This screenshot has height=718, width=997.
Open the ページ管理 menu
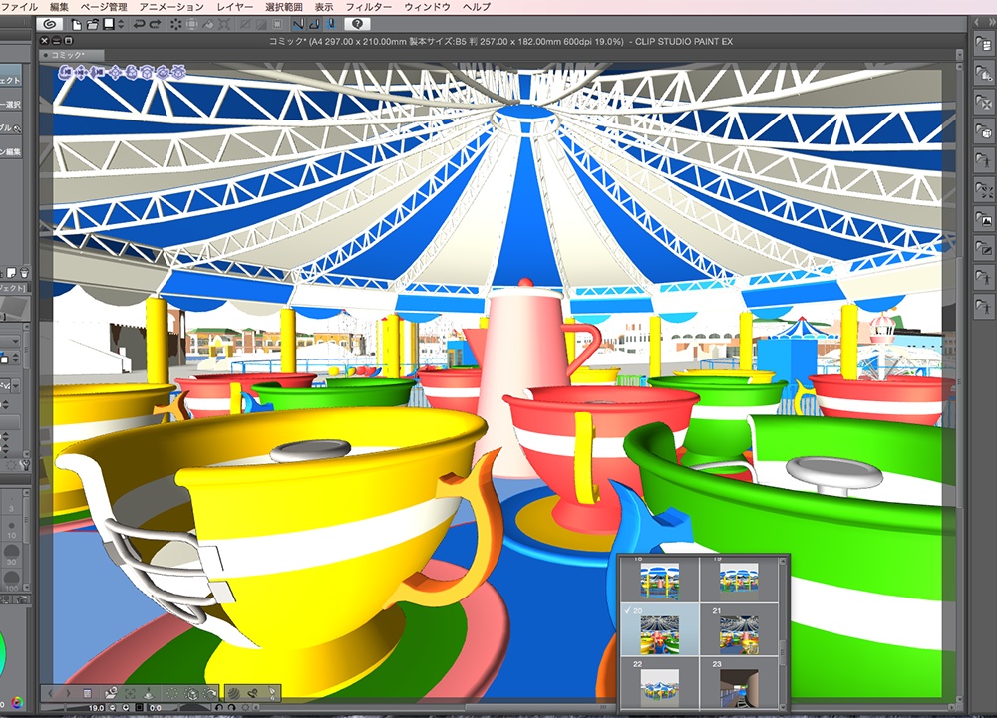pos(104,7)
